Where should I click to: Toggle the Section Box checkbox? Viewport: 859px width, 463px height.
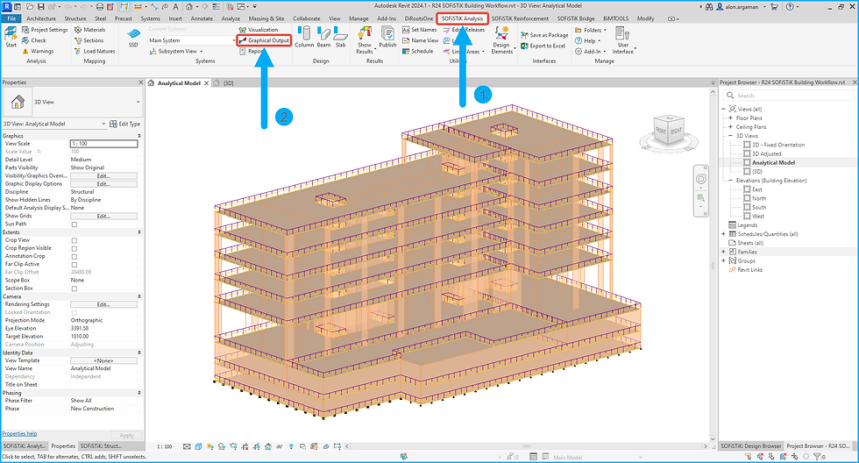[75, 288]
